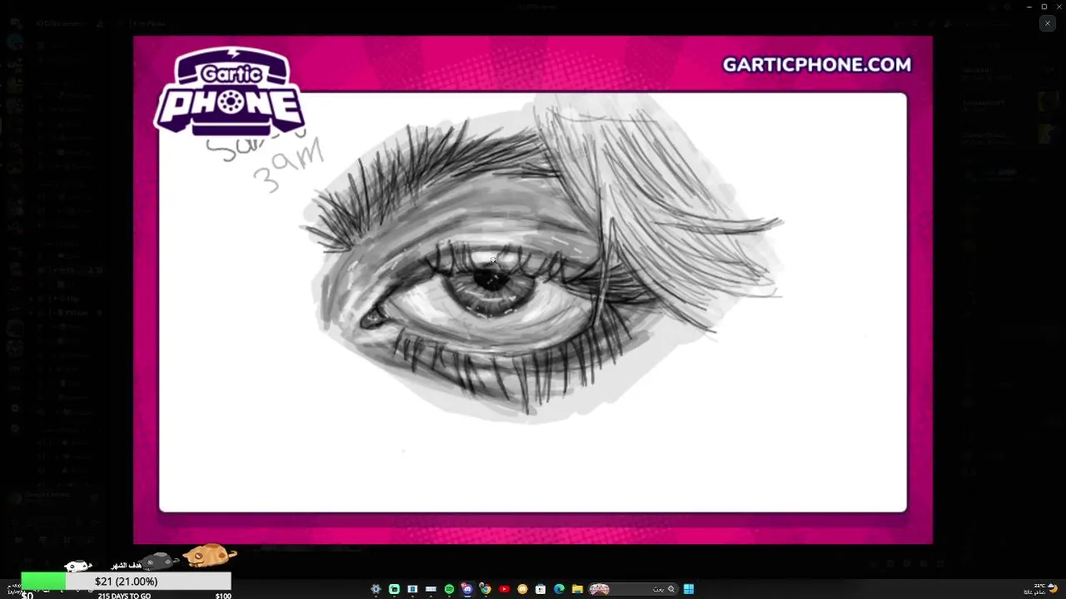The image size is (1066, 599).
Task: Close the enlarged image preview overlay
Action: pyautogui.click(x=1048, y=23)
